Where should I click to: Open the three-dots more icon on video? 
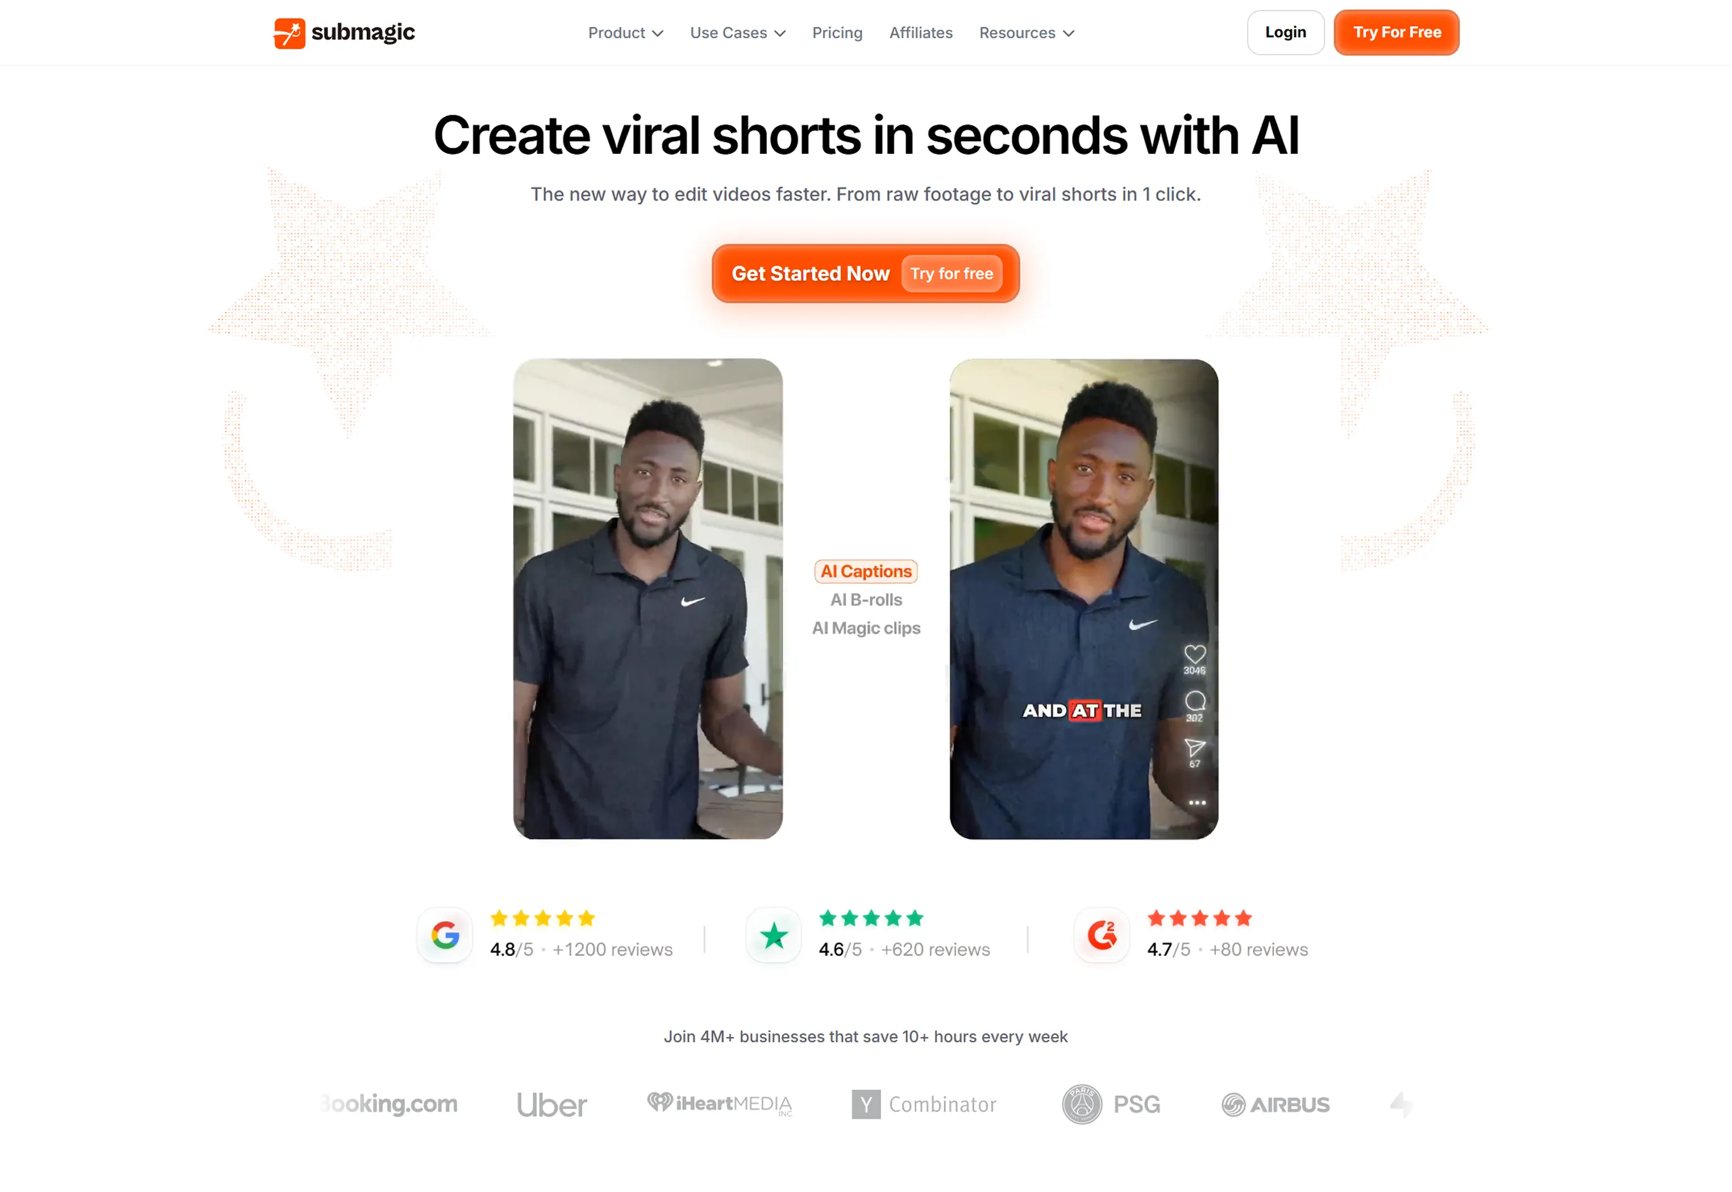pyautogui.click(x=1197, y=803)
